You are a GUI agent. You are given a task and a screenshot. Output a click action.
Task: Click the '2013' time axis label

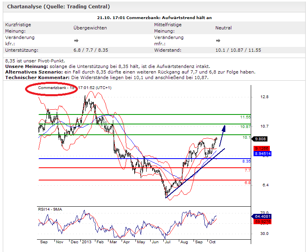pos(87,242)
